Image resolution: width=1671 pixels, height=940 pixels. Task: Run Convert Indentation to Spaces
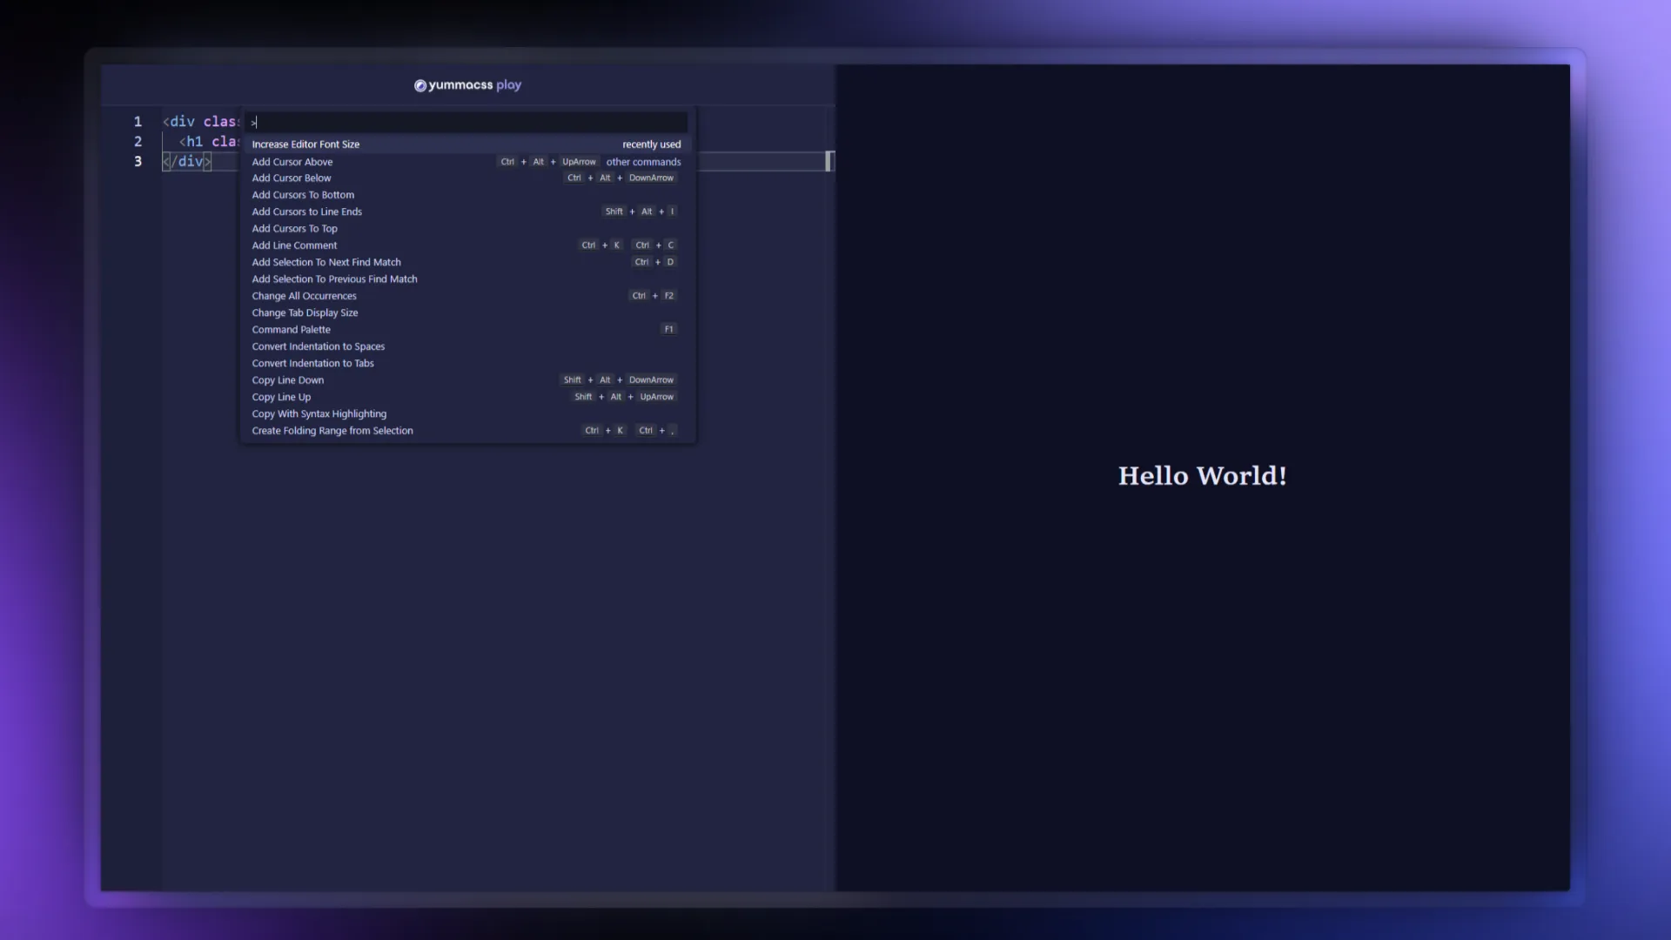tap(468, 346)
